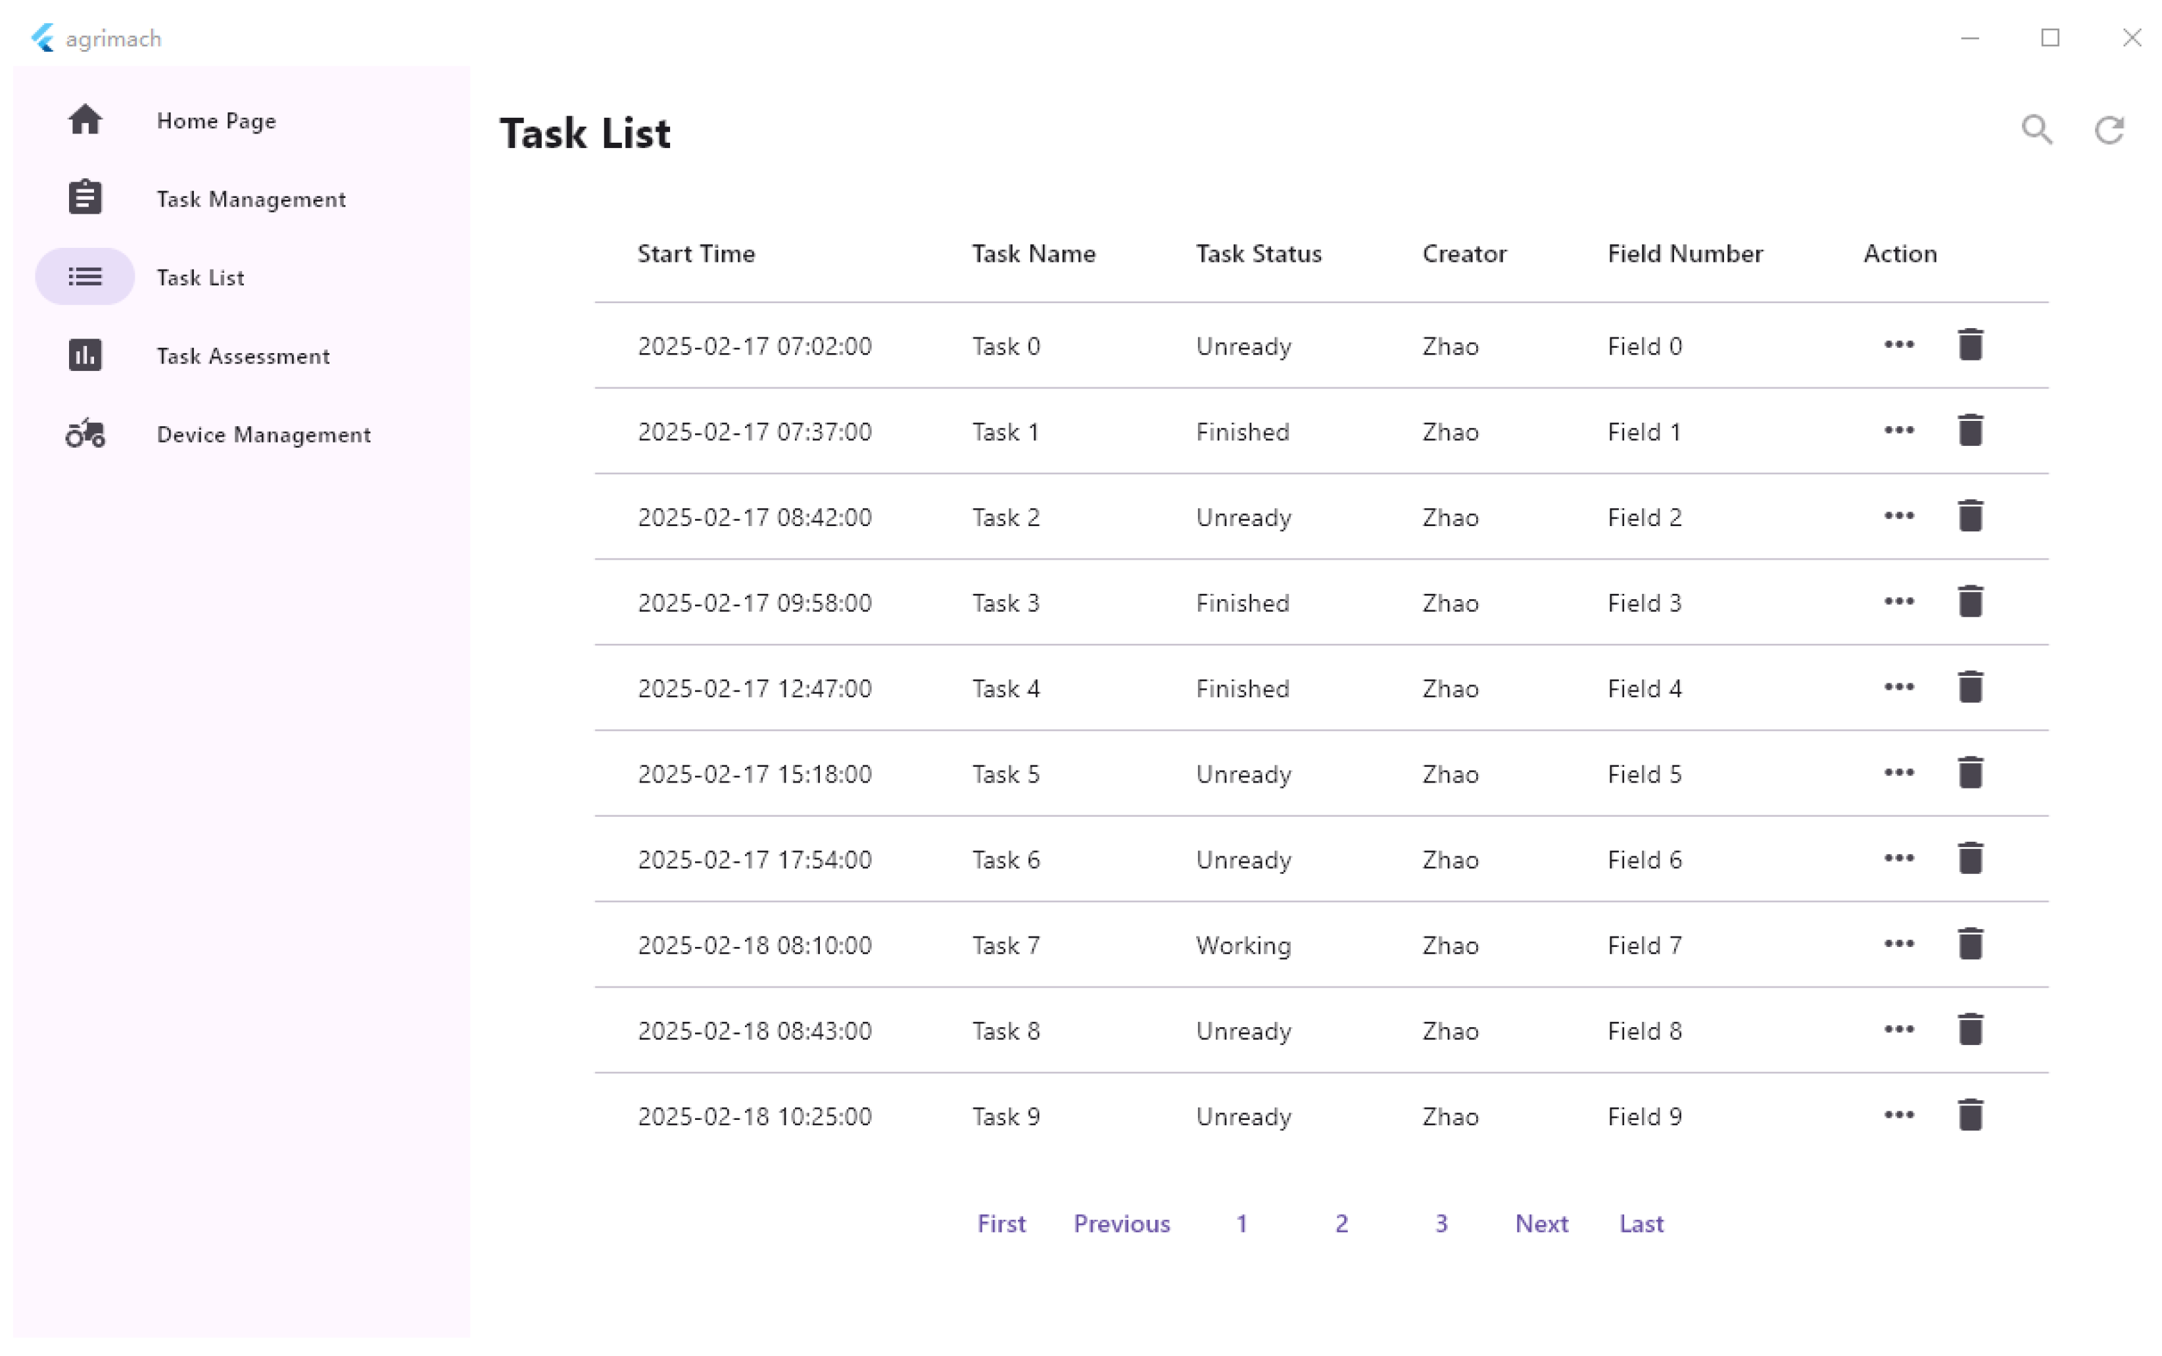Open ellipsis actions for Task 3

coord(1898,602)
